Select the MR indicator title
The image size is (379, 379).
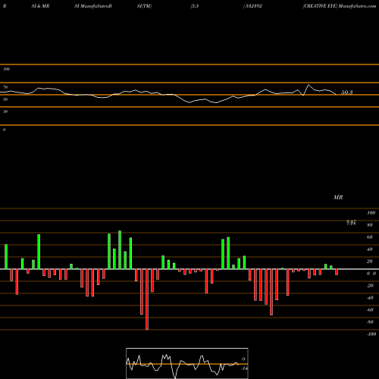point(338,197)
